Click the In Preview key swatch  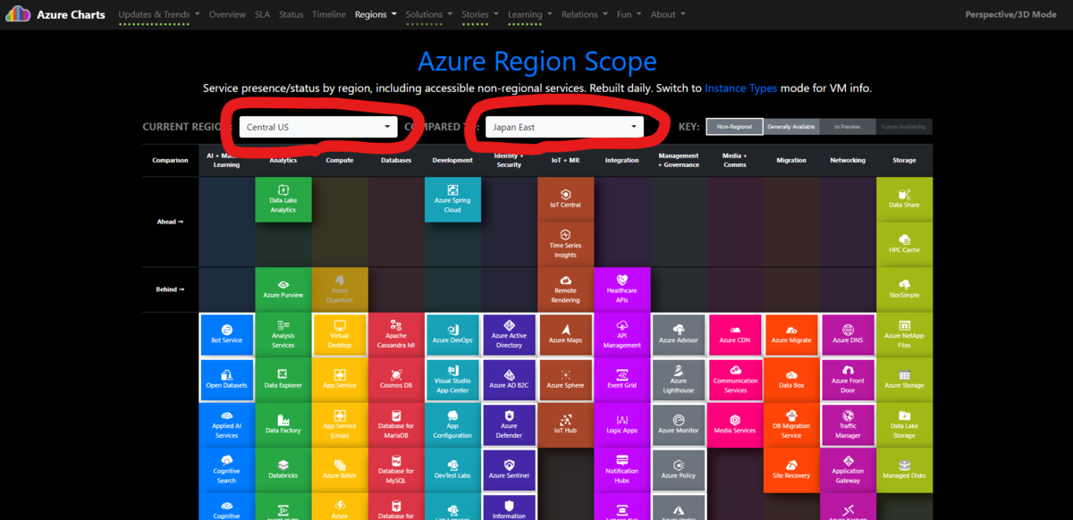[x=848, y=127]
